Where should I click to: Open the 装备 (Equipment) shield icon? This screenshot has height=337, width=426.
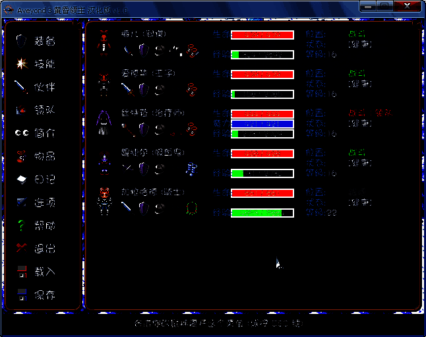22,41
